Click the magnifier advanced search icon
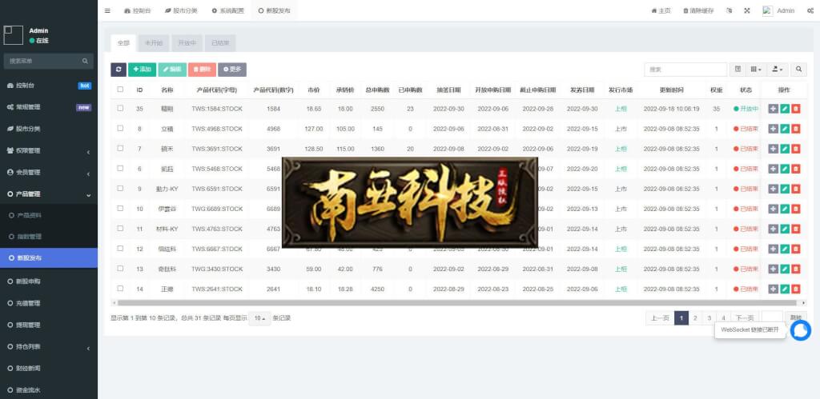Image resolution: width=820 pixels, height=399 pixels. pyautogui.click(x=798, y=70)
